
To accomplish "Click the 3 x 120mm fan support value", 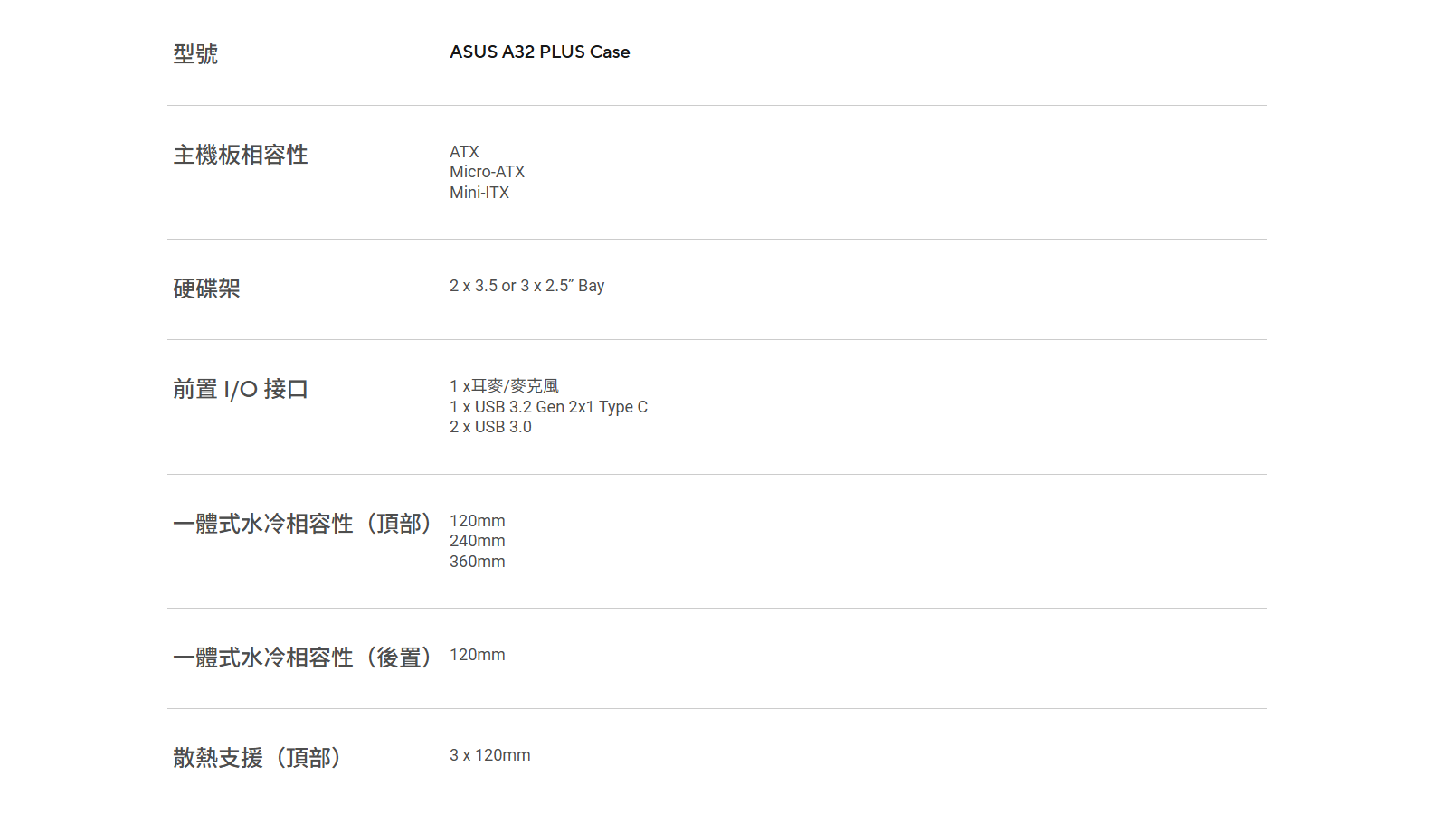I will coord(489,755).
